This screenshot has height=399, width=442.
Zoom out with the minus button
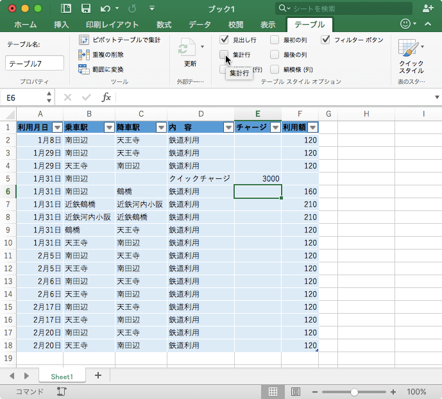[315, 392]
